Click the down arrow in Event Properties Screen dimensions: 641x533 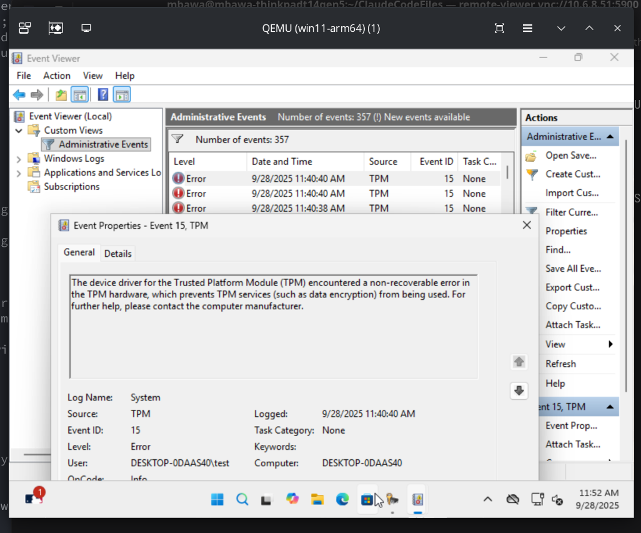[519, 391]
